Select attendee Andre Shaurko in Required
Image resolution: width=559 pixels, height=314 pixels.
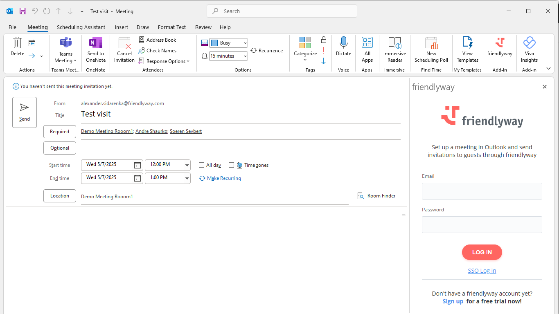tap(151, 131)
